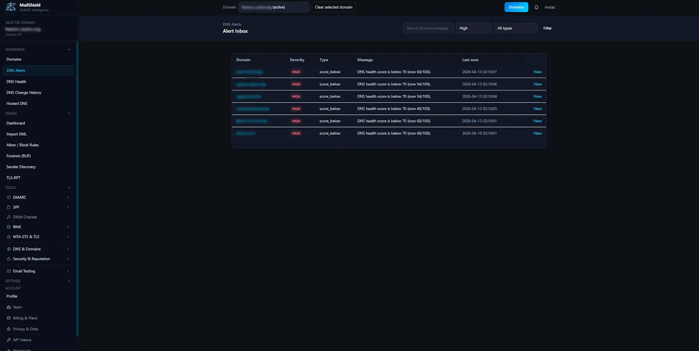
Task: View the alert from 02:10:04
Action: click(x=537, y=96)
